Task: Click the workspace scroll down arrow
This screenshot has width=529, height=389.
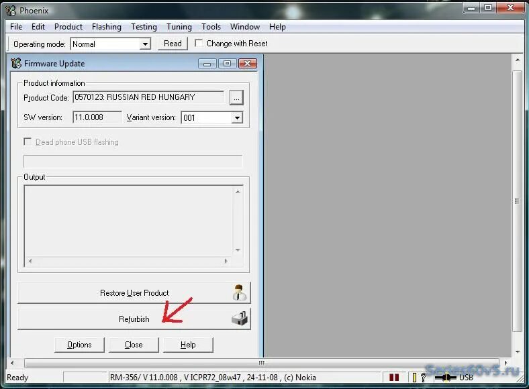Action: [x=517, y=352]
